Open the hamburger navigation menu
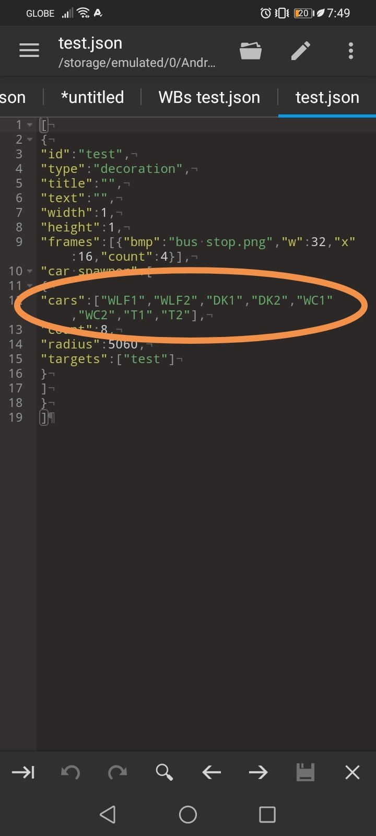This screenshot has width=376, height=836. click(x=29, y=50)
